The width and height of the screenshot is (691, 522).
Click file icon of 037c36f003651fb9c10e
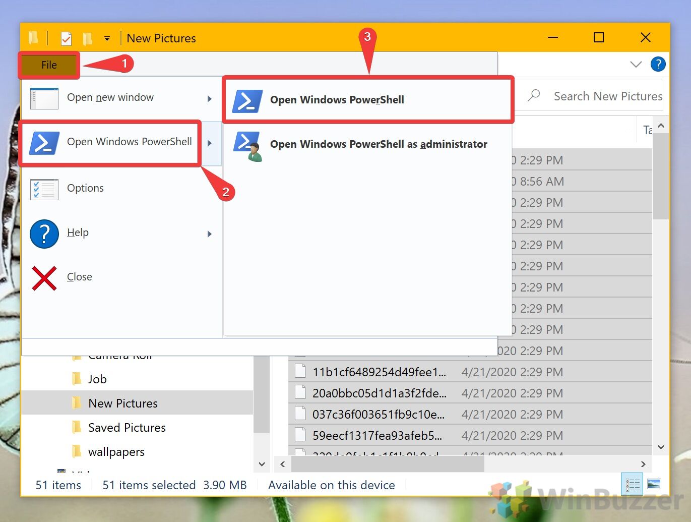click(300, 414)
